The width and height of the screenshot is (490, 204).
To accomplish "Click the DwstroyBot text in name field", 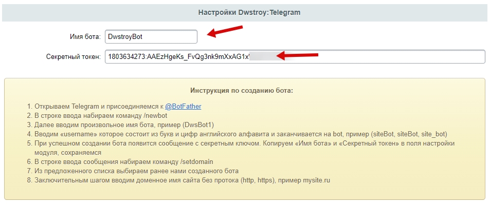I will (125, 37).
